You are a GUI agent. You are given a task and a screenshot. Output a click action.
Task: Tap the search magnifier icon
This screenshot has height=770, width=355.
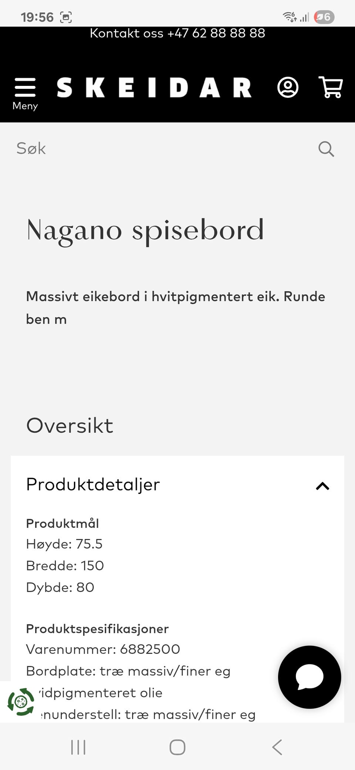(x=326, y=149)
